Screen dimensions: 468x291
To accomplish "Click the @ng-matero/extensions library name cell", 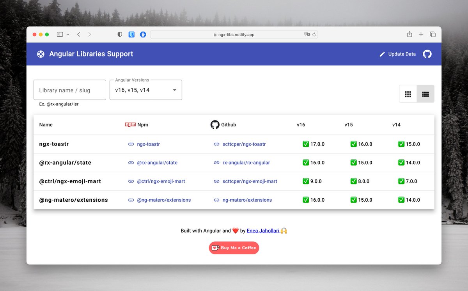I will click(x=73, y=200).
